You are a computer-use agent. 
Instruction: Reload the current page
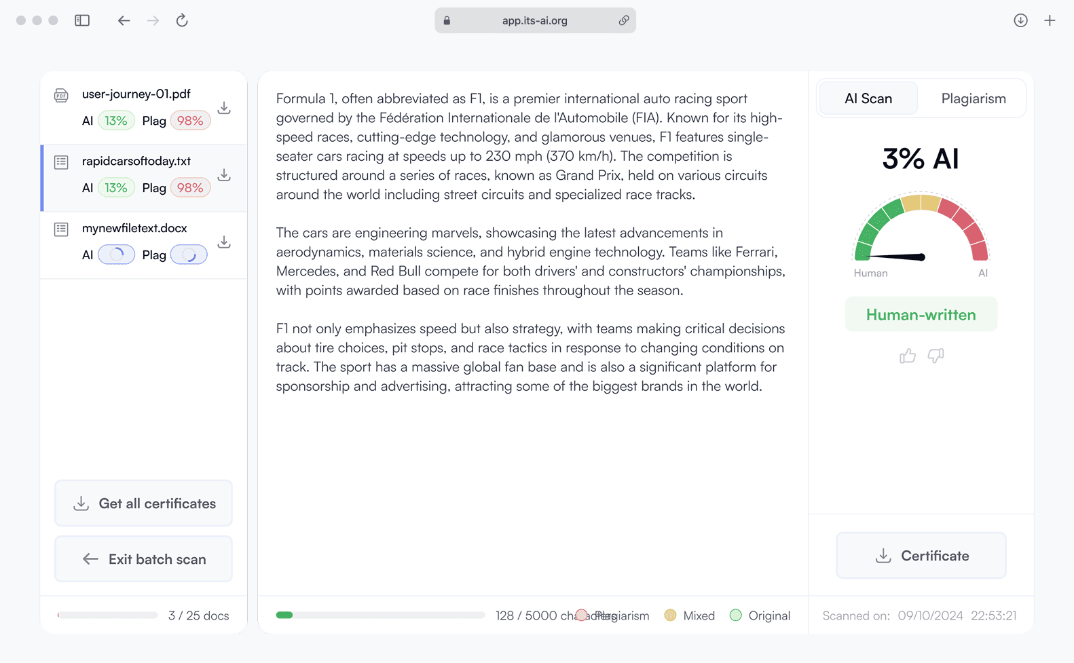tap(182, 20)
